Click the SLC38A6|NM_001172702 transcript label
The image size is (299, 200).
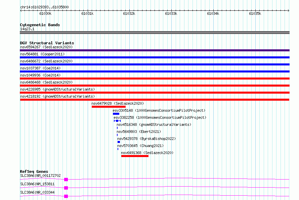[40, 176]
